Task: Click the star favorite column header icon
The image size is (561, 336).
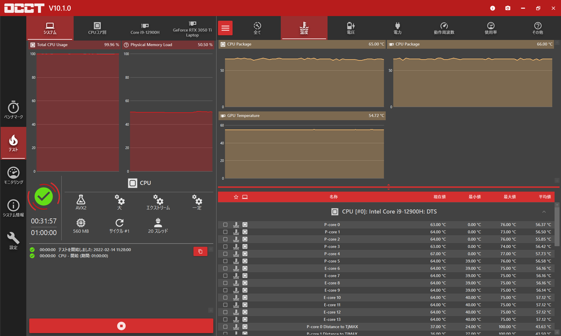Action: tap(236, 197)
